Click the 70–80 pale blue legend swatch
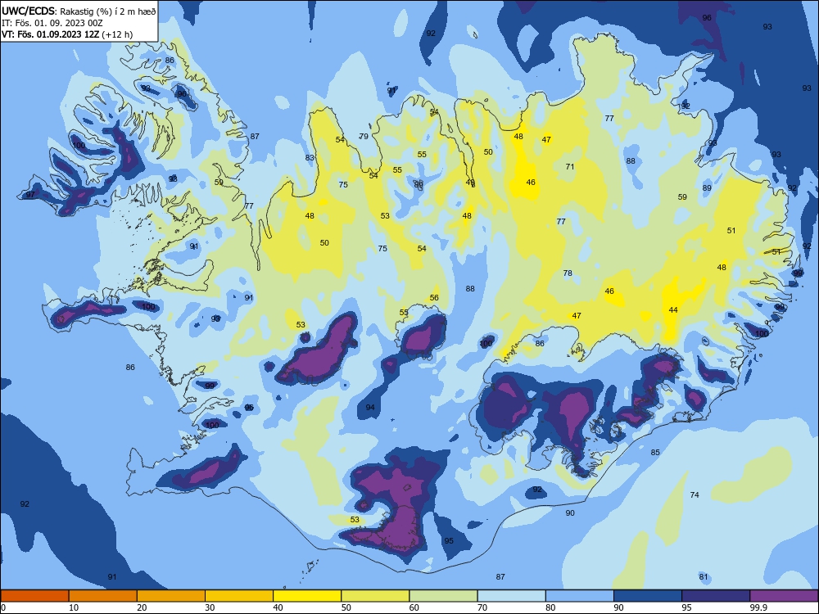 point(511,596)
